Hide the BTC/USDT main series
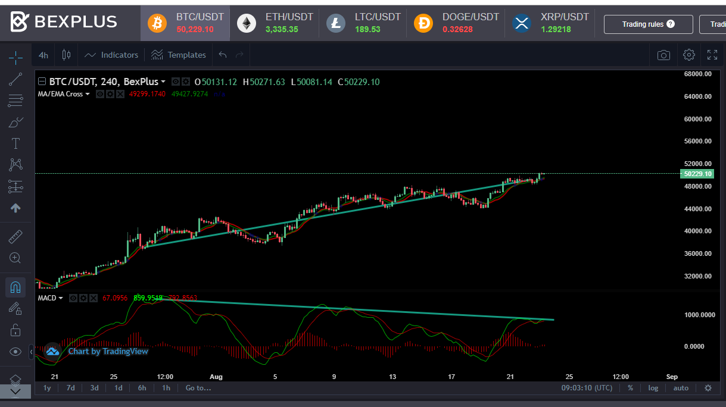The image size is (726, 407). coord(176,82)
